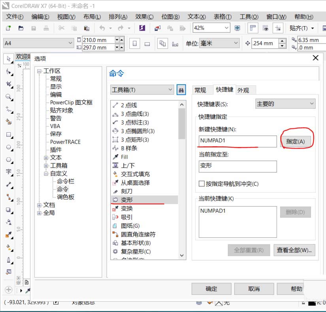Click the command list down scroll arrow
The width and height of the screenshot is (326, 312).
(x=182, y=255)
